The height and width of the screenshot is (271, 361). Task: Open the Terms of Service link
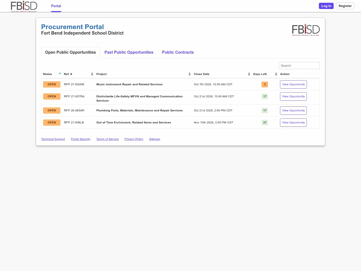tap(107, 139)
